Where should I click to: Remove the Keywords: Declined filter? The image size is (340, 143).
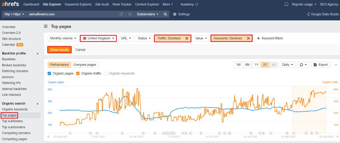coord(248,38)
